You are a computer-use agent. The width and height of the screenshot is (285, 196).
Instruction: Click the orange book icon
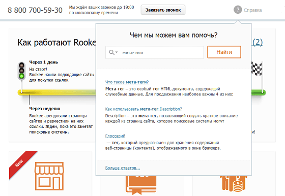(140, 185)
